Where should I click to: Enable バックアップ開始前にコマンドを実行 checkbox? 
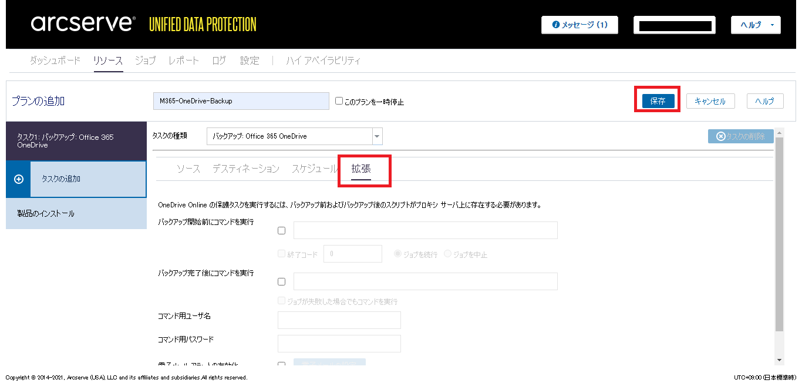tap(281, 231)
